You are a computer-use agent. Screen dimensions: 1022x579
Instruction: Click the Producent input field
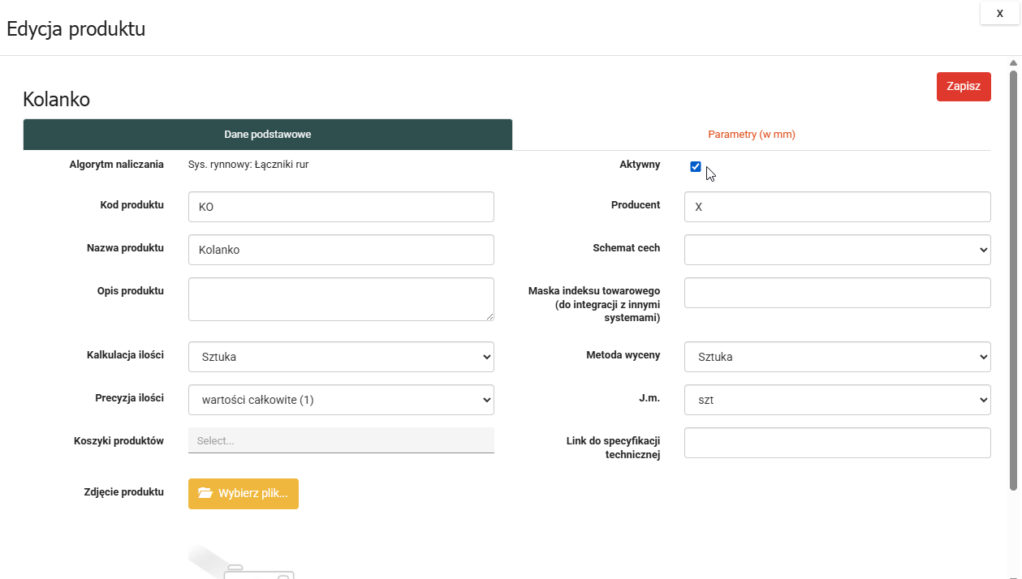click(x=837, y=207)
